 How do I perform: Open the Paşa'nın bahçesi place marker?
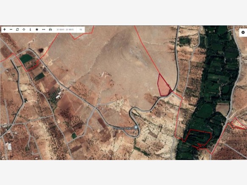(x=136, y=127)
